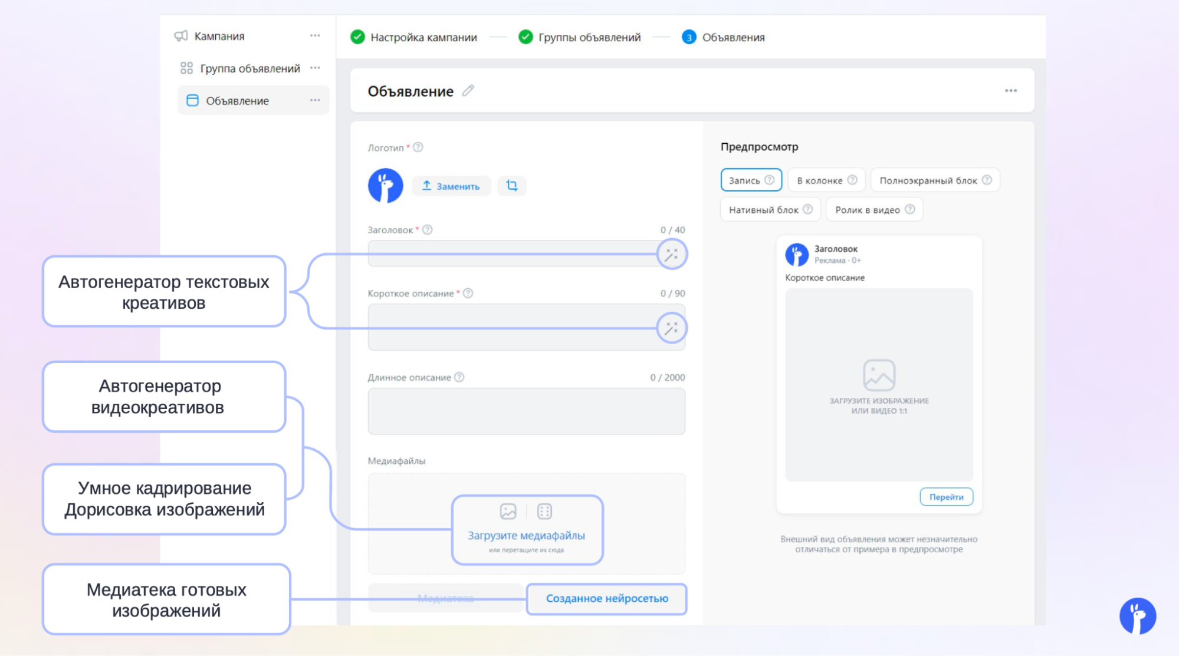Focus the Длинное описание text area

click(527, 411)
